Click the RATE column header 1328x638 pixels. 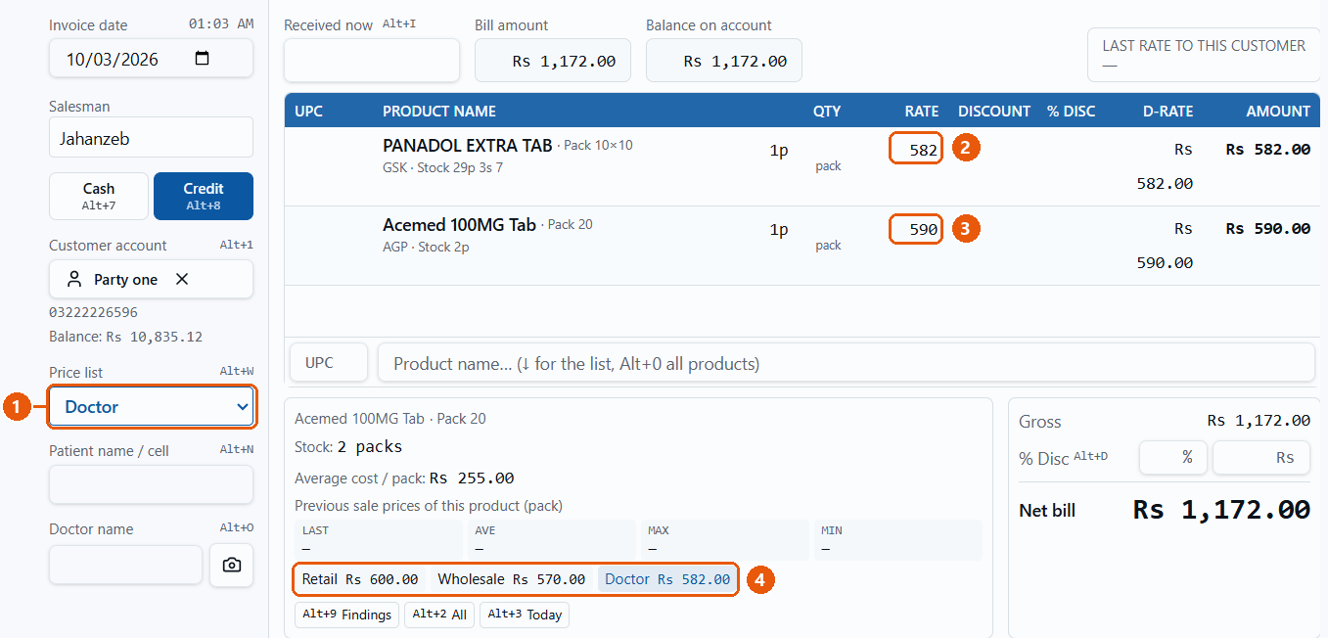922,111
